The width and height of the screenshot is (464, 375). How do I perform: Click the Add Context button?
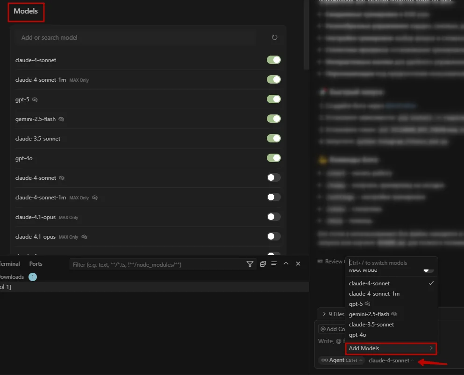(332, 329)
